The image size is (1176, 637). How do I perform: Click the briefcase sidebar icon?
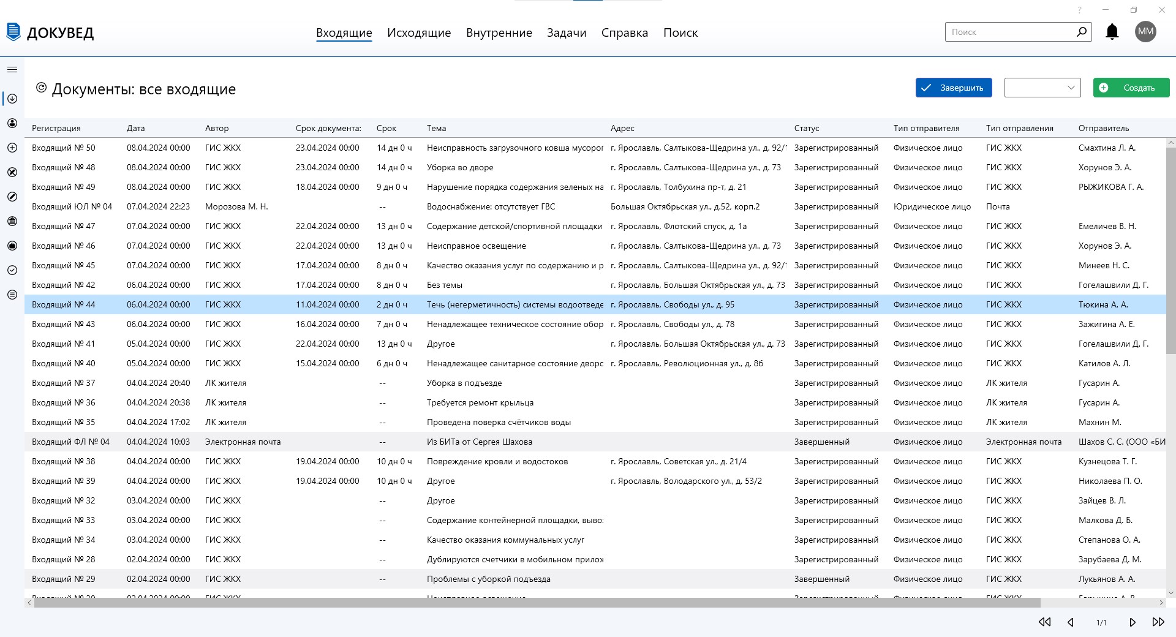(12, 246)
